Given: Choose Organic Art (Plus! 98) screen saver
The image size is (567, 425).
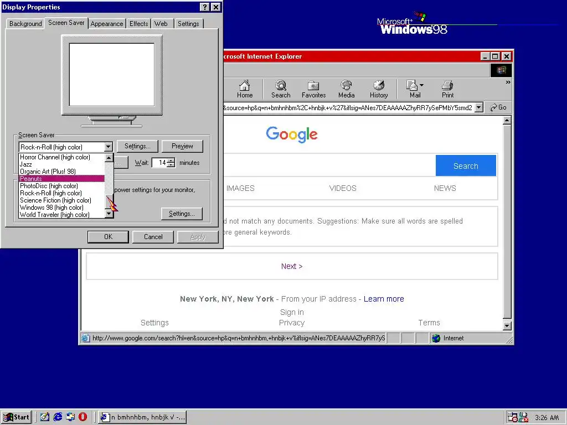Looking at the screenshot, I should 61,172.
